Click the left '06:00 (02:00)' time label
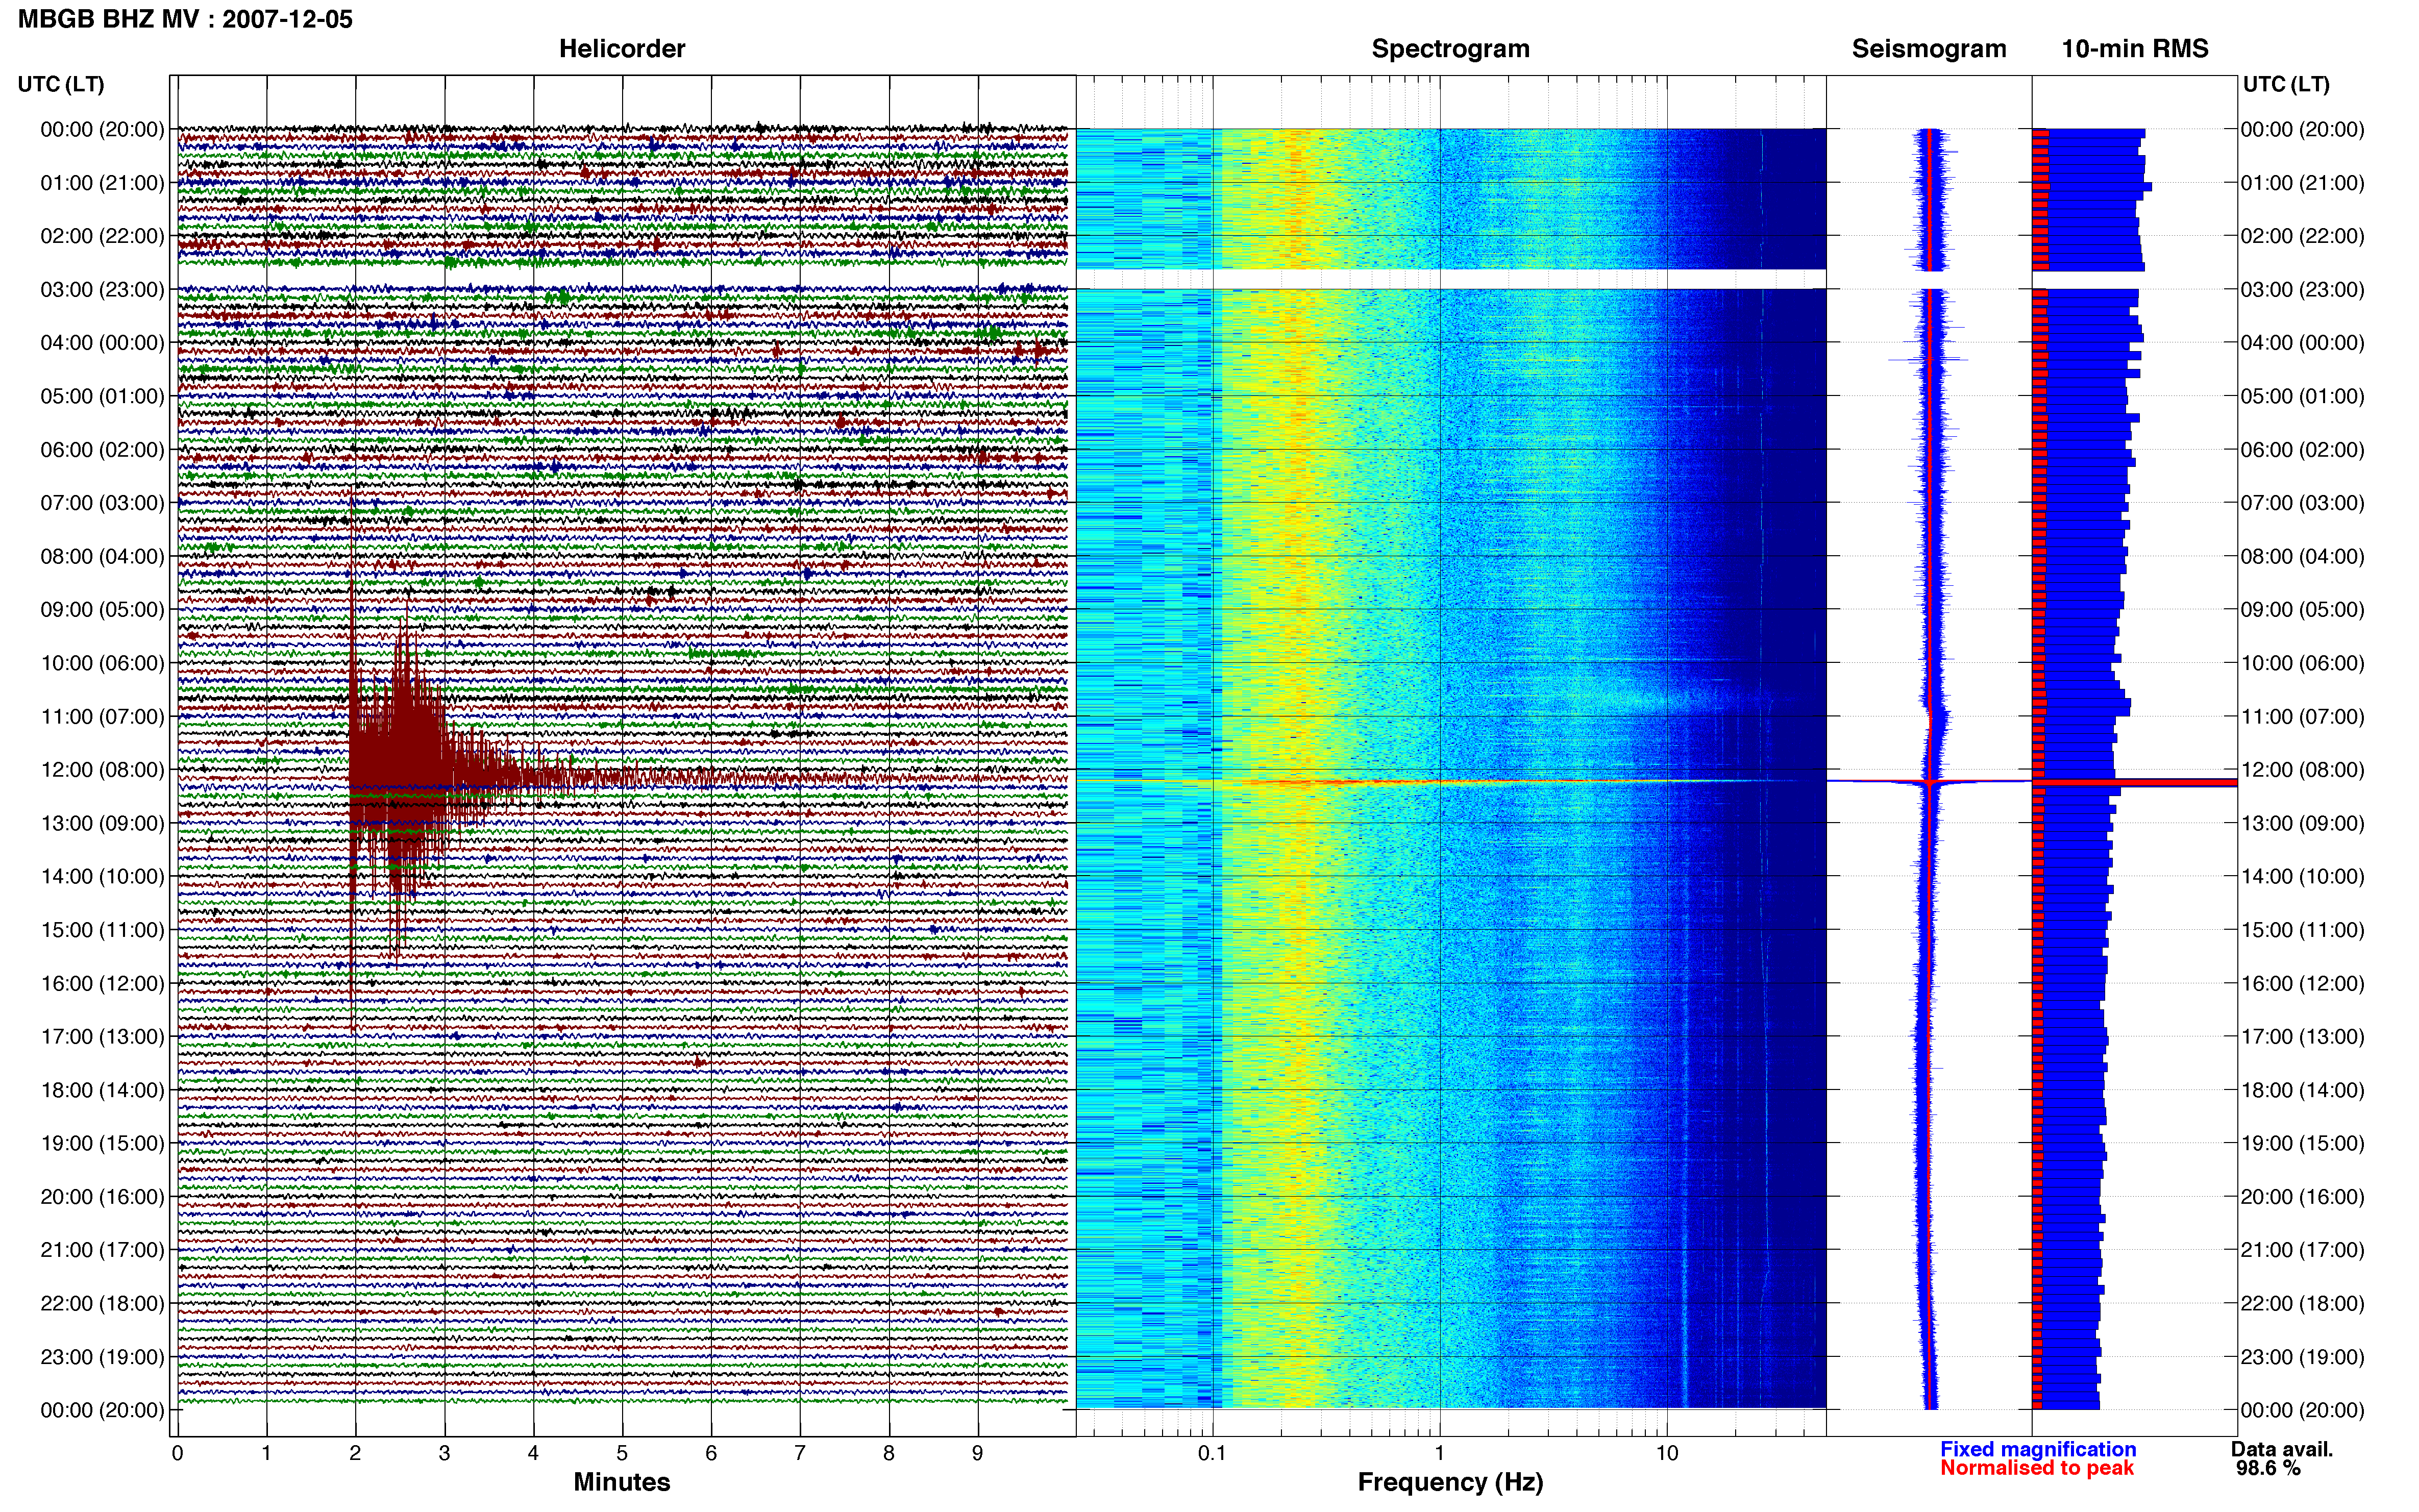 (102, 450)
